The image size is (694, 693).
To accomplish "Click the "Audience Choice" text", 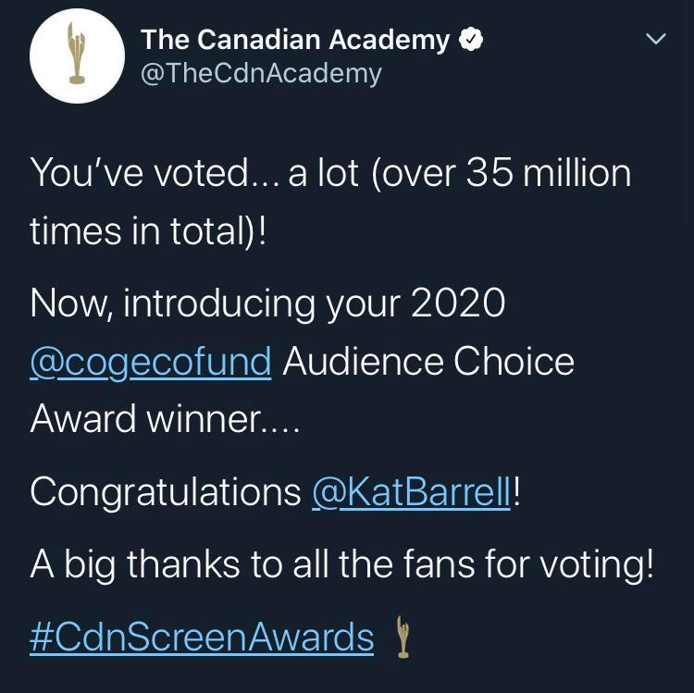I will pos(428,361).
